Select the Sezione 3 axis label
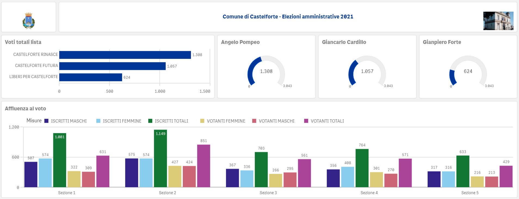The image size is (519, 199). pos(268,193)
